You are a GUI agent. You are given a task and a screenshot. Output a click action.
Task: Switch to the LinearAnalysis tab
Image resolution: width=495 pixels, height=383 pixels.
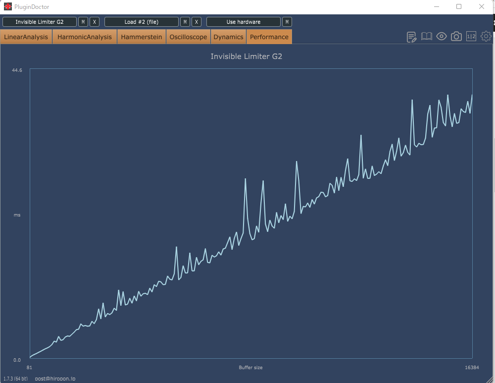coord(26,37)
